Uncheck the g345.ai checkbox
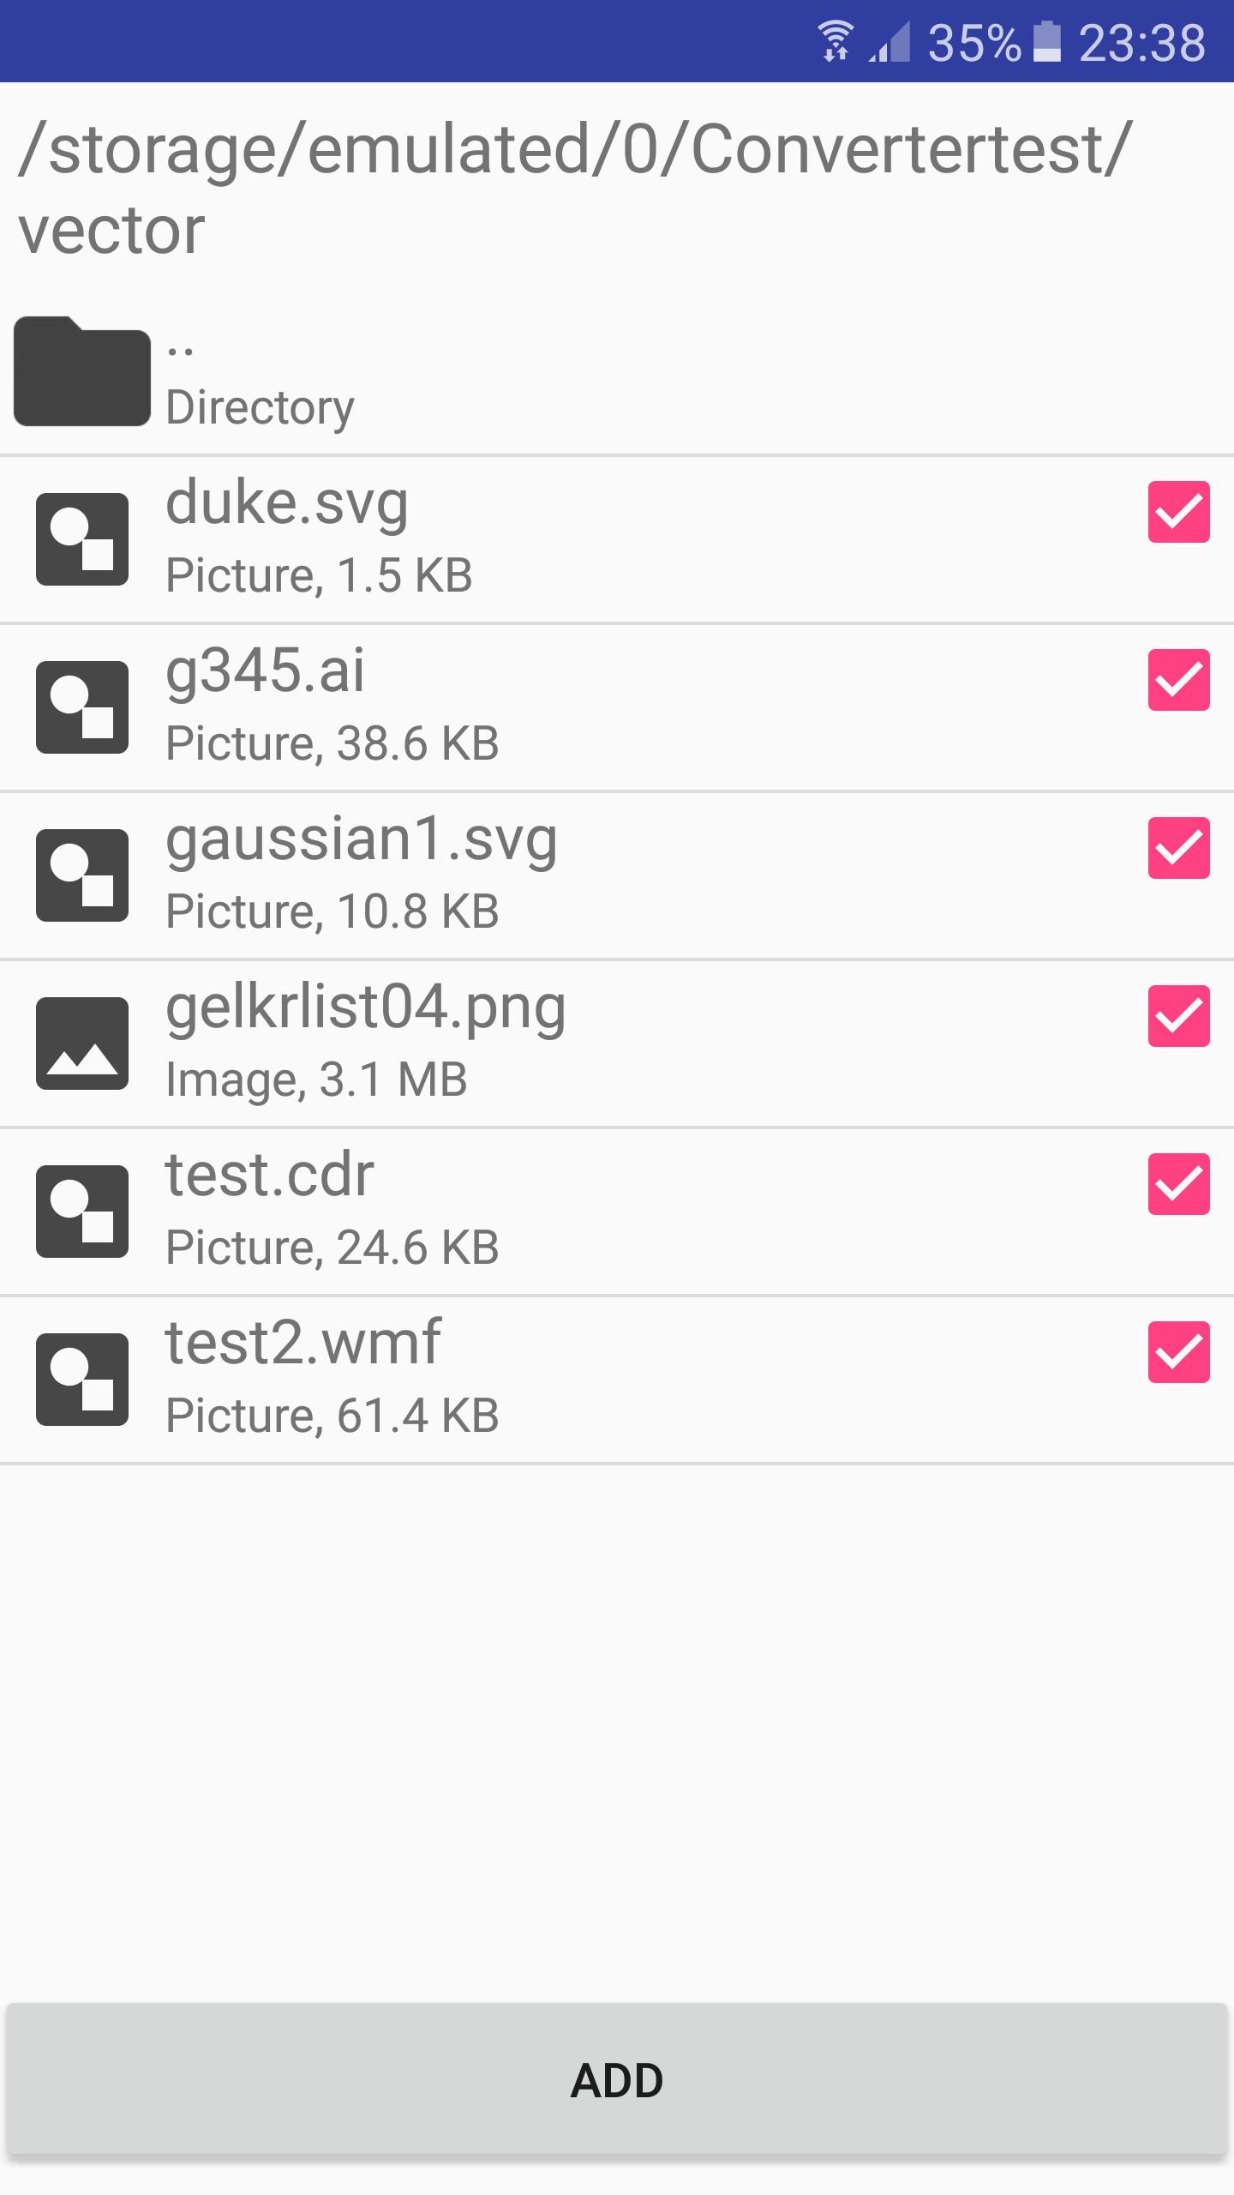The width and height of the screenshot is (1234, 2195). pos(1179,680)
